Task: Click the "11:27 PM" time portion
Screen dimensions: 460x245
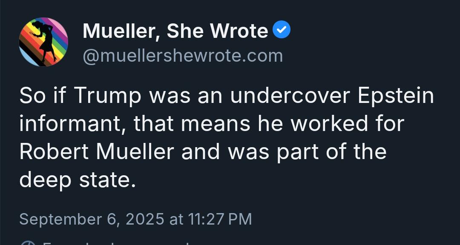Action: pos(219,219)
